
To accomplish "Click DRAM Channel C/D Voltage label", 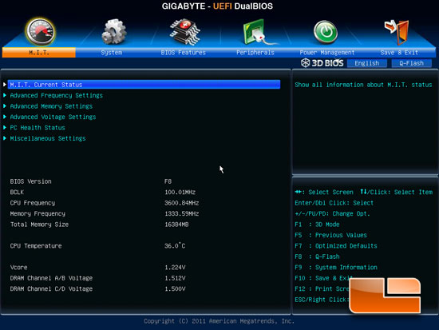I will (51, 288).
